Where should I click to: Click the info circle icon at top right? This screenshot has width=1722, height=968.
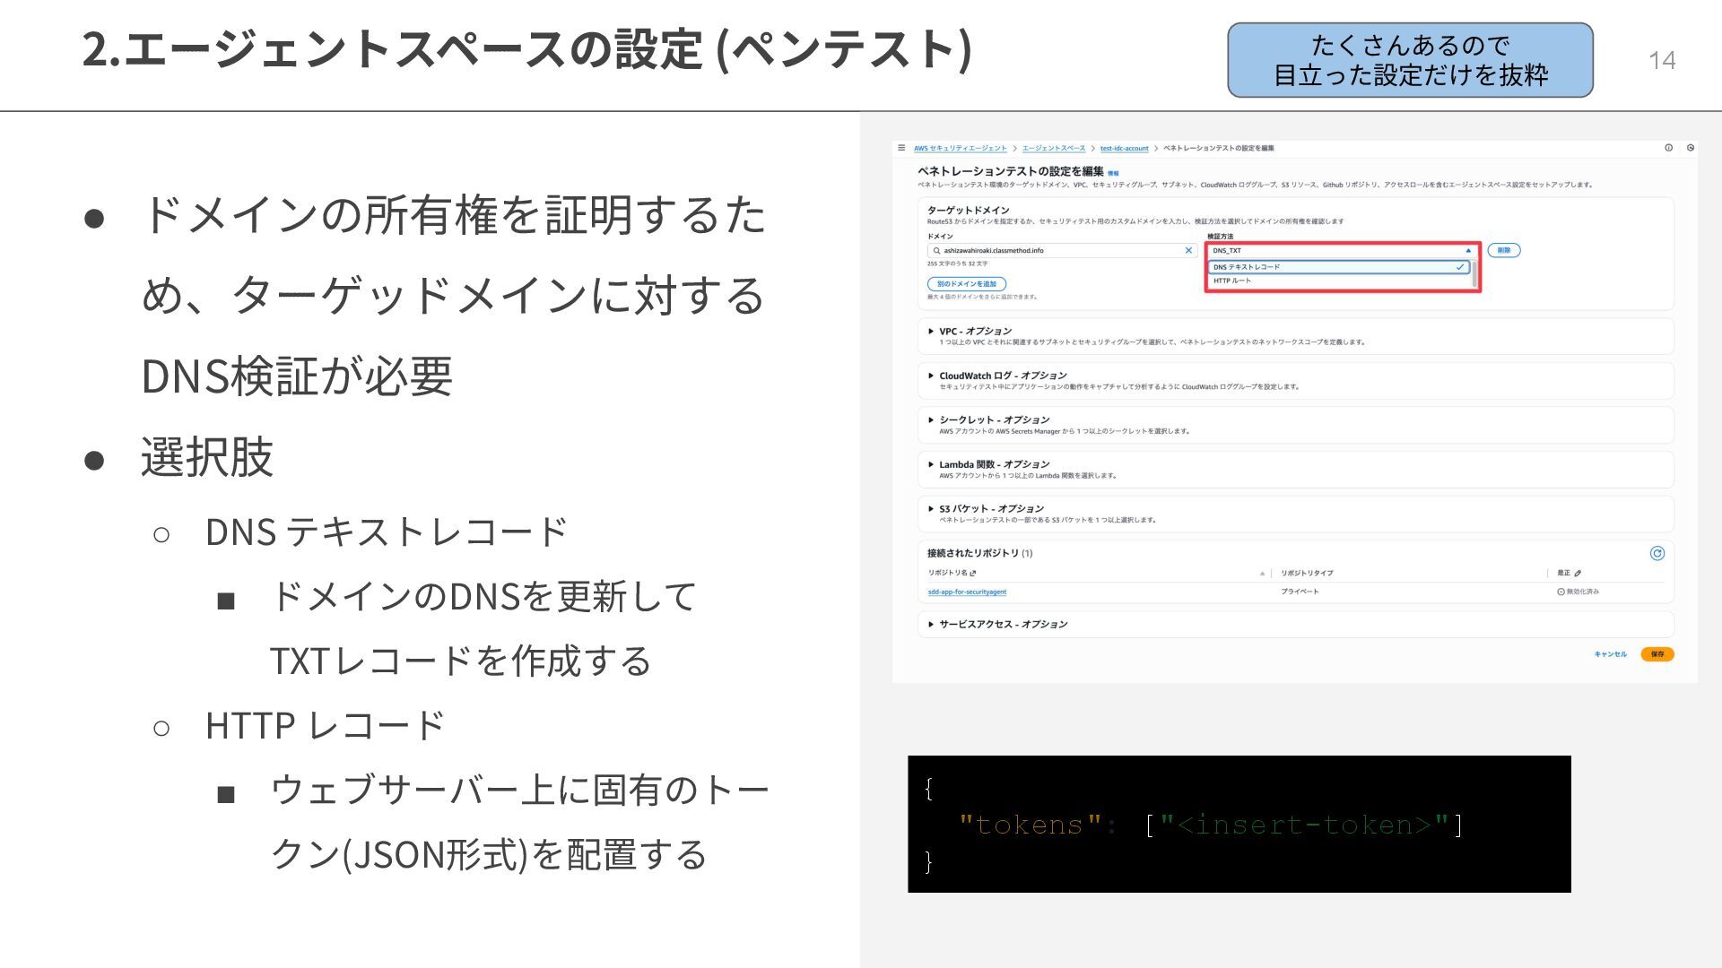(1669, 148)
